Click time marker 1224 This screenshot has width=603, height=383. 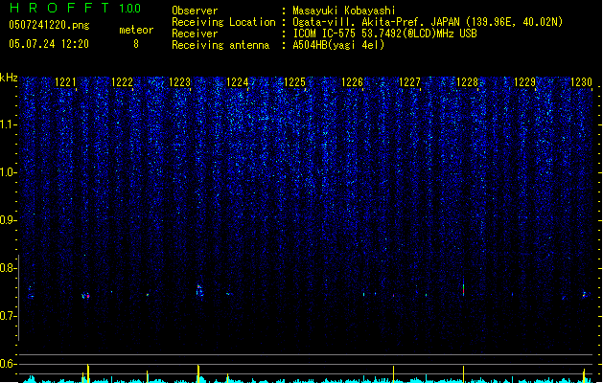pos(238,82)
